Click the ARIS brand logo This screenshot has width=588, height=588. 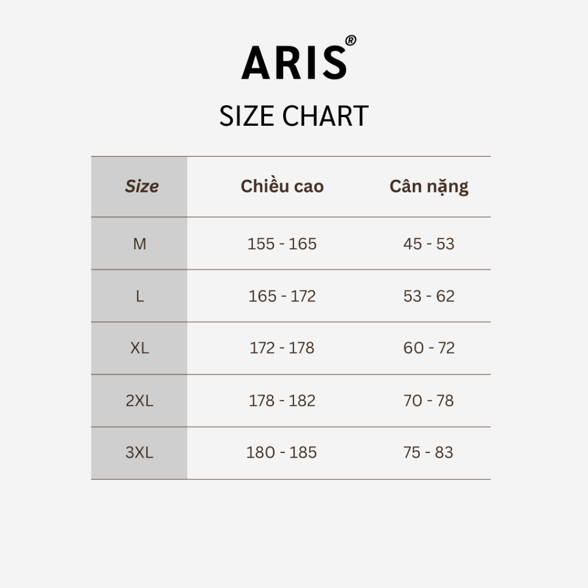coord(294,62)
